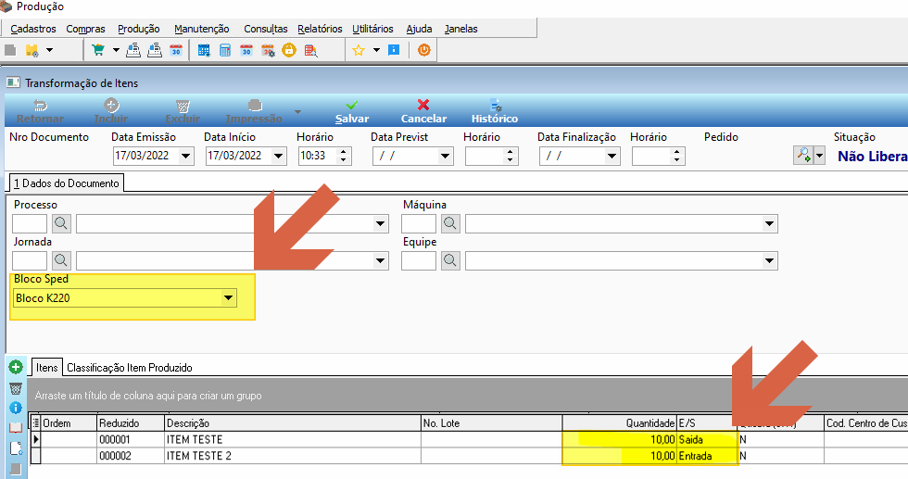Click the orange power icon
This screenshot has height=479, width=908.
tap(424, 50)
